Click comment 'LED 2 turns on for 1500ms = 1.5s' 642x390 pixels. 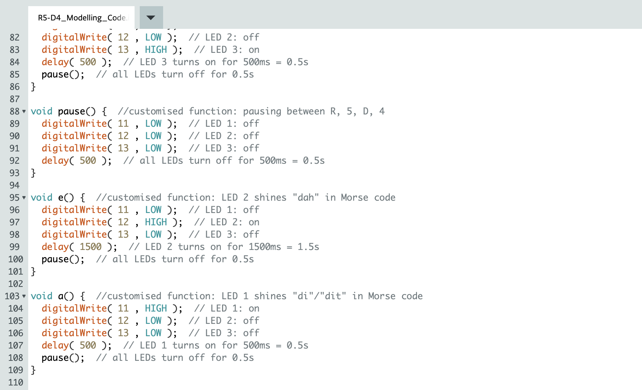[232, 247]
